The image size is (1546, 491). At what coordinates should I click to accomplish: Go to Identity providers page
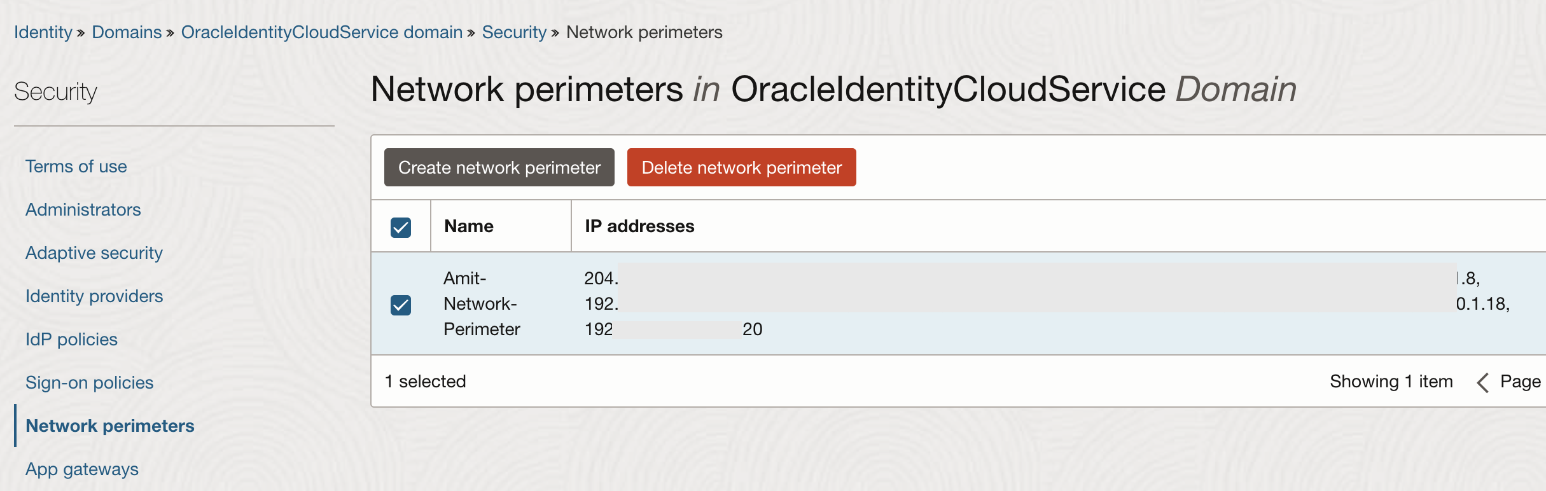(x=94, y=296)
